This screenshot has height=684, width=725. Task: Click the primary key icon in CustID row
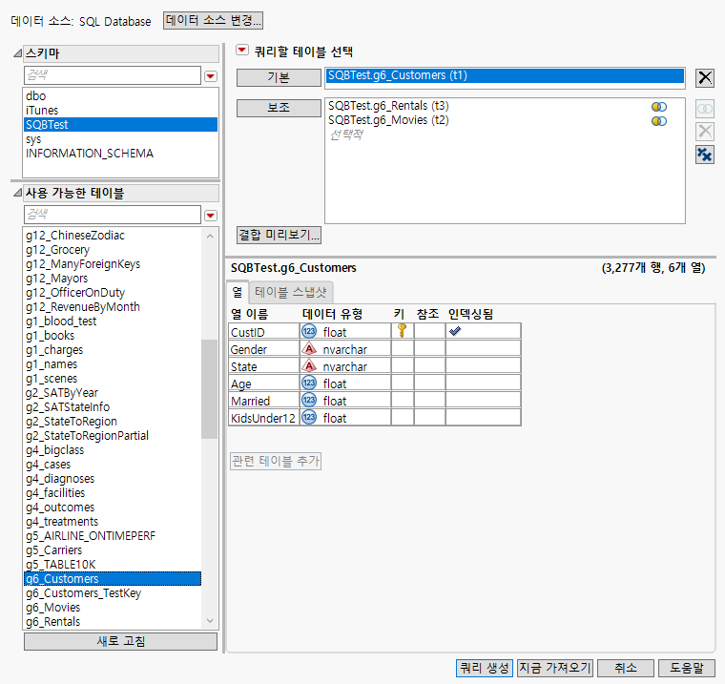pos(403,331)
